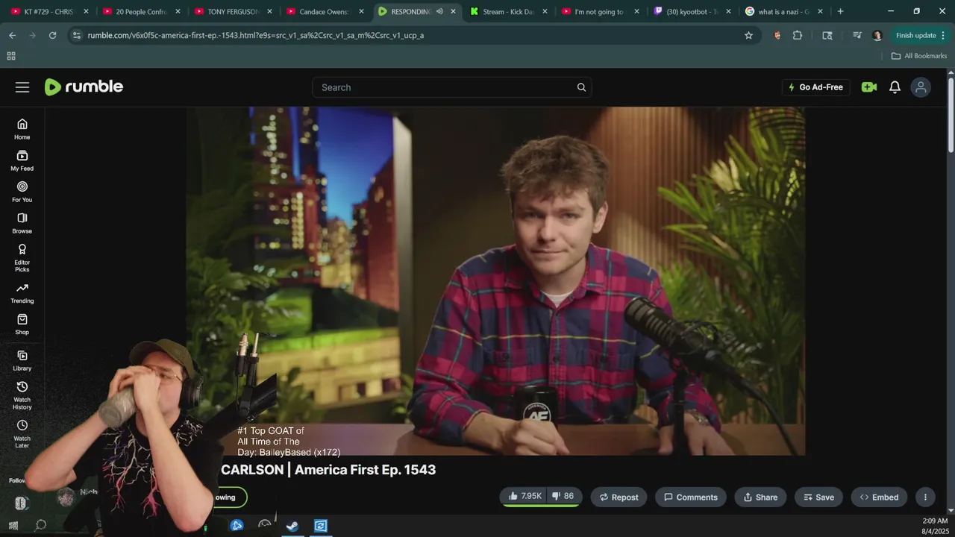
Task: Close the Candace Owens tab
Action: (x=361, y=11)
